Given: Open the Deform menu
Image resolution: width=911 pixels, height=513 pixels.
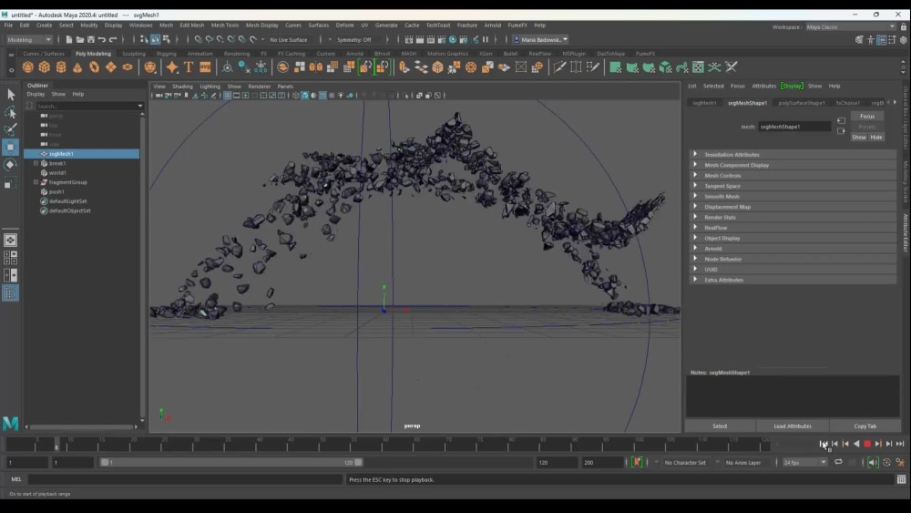Looking at the screenshot, I should (344, 25).
